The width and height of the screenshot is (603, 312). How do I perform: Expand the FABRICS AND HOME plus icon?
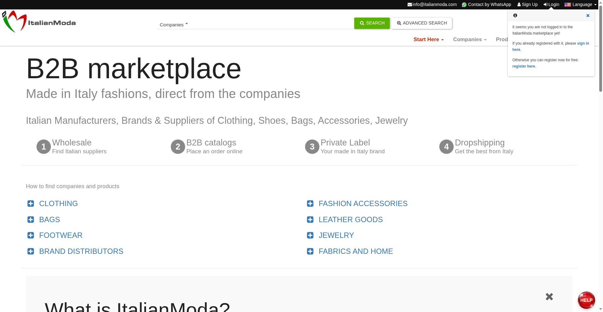coord(310,251)
